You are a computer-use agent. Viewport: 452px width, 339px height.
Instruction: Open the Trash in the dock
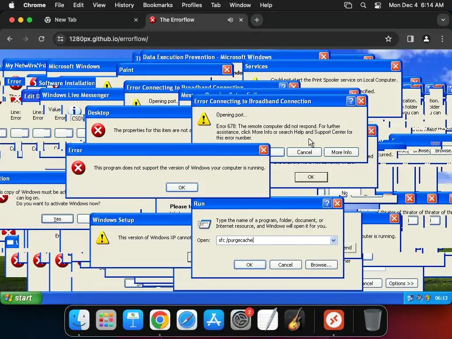pyautogui.click(x=373, y=320)
